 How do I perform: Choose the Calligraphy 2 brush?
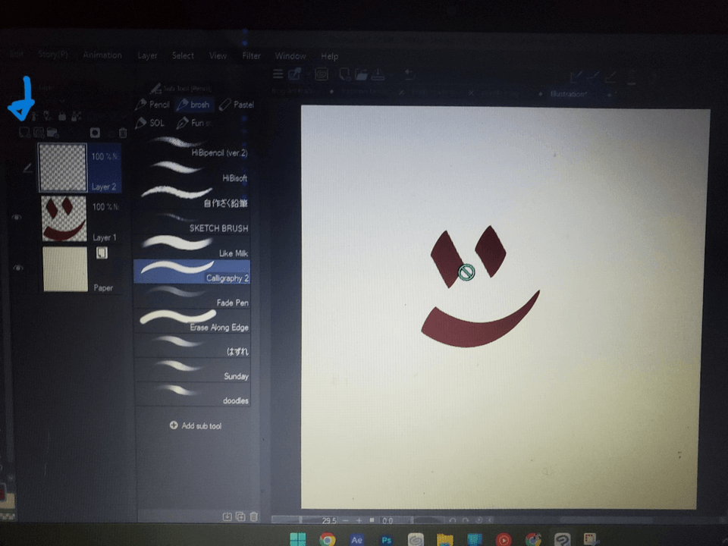coord(192,271)
